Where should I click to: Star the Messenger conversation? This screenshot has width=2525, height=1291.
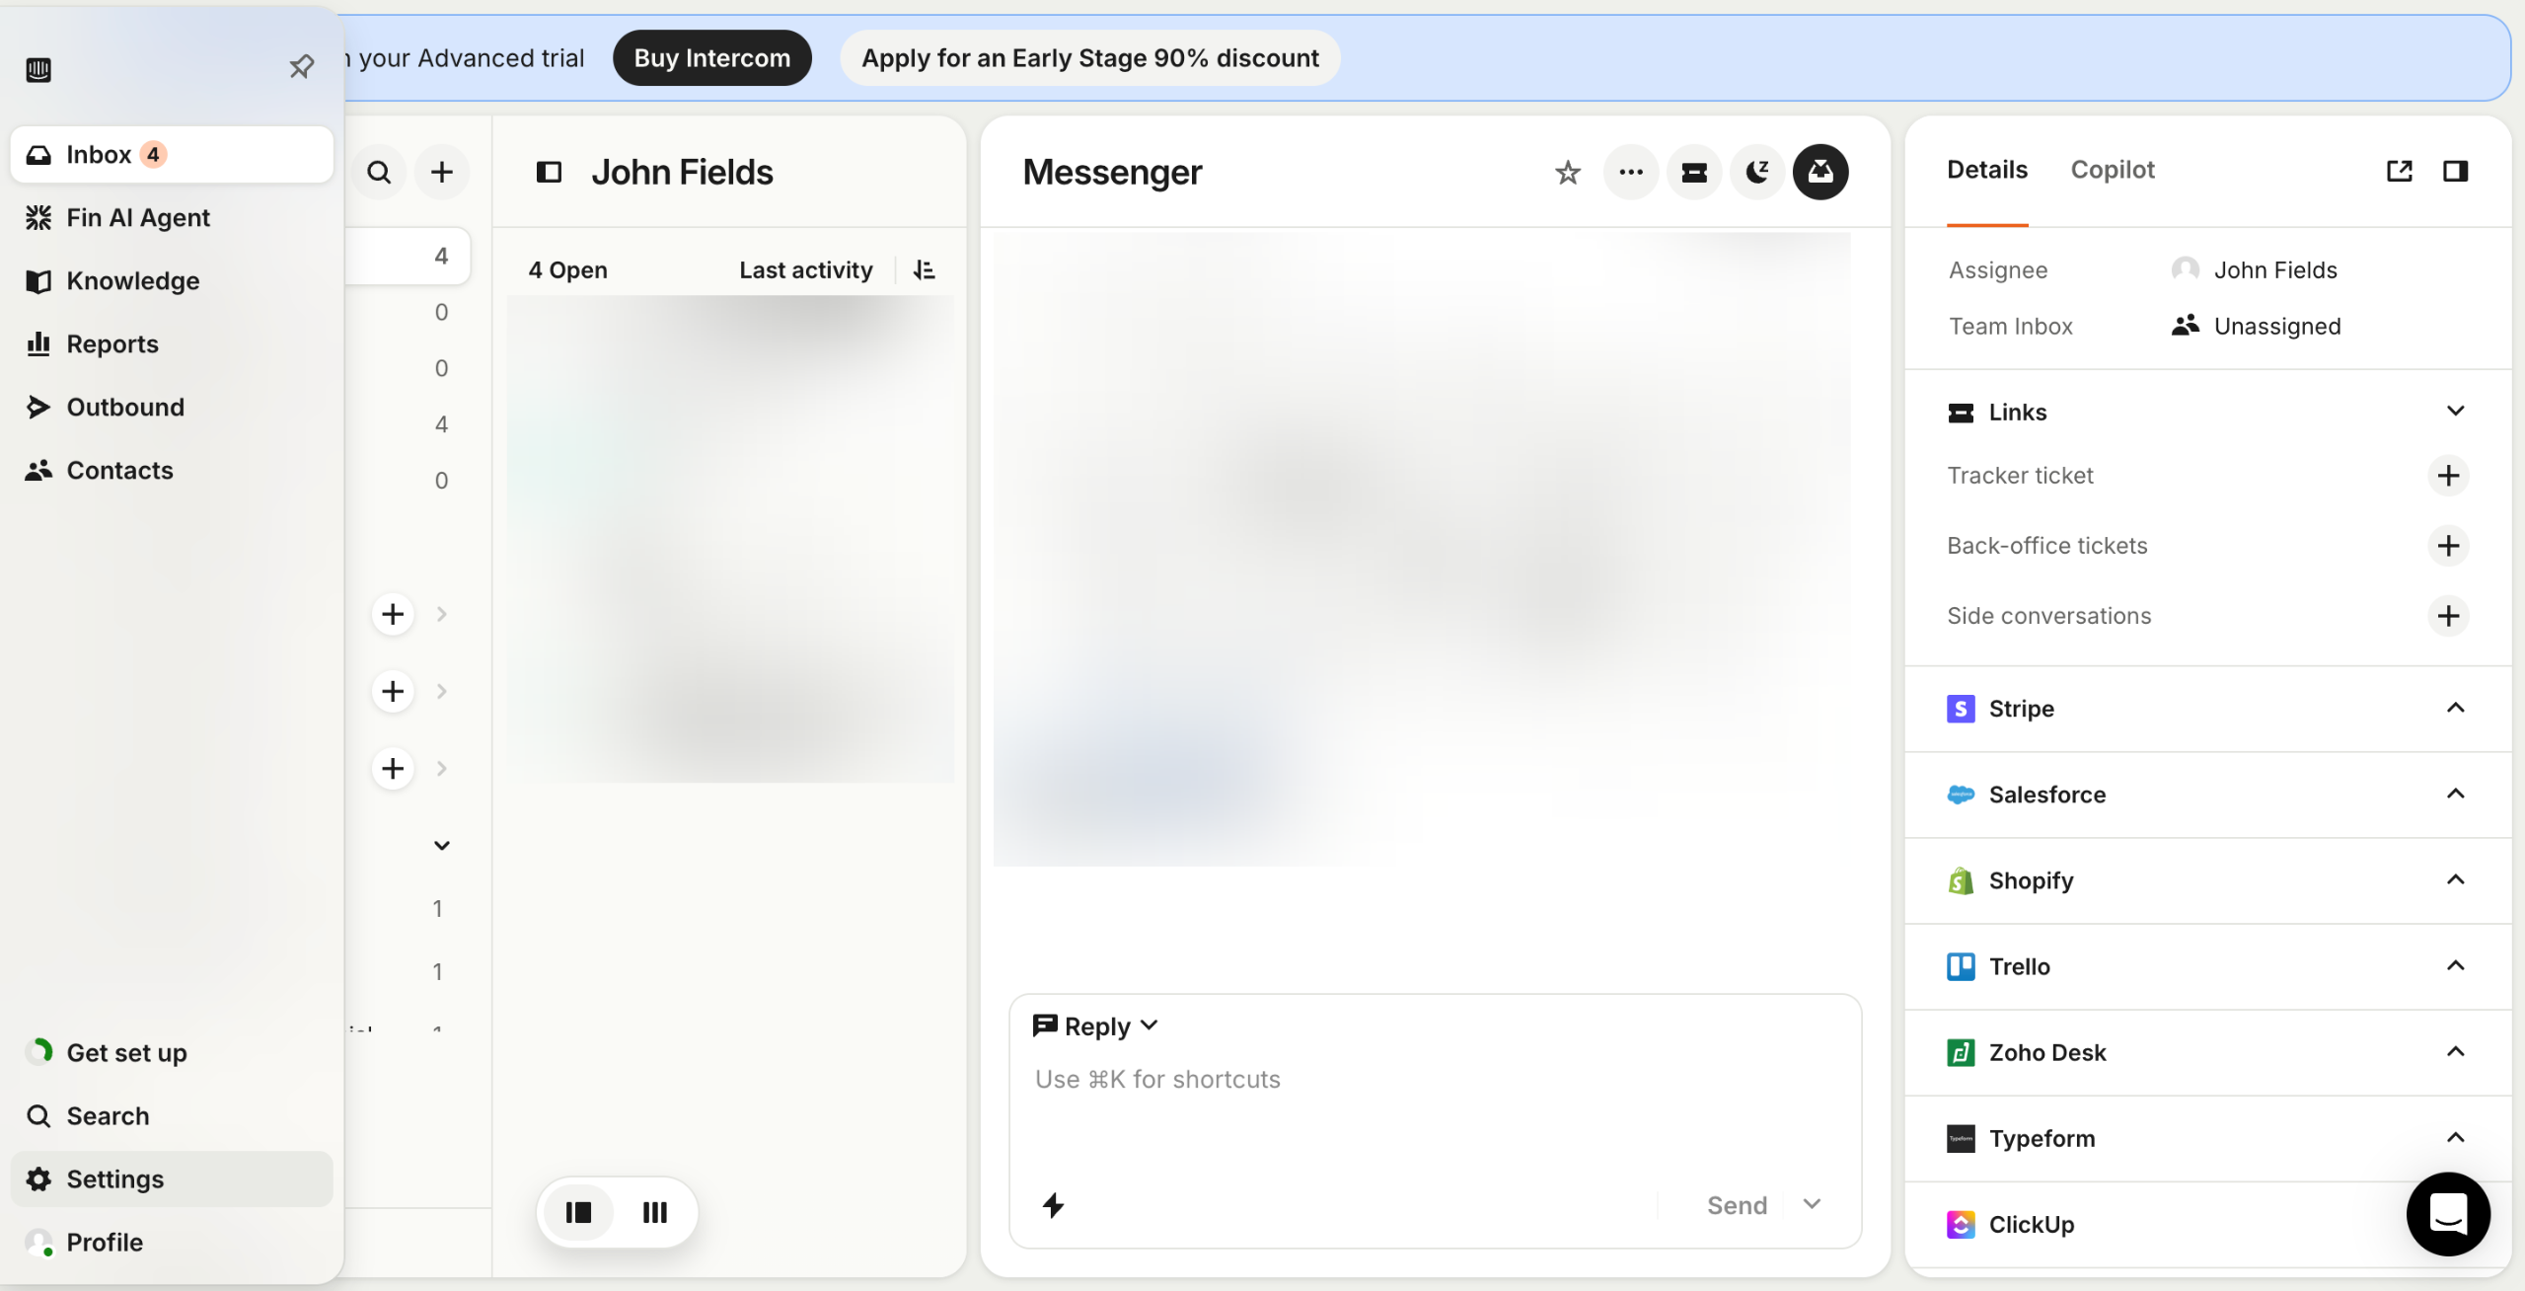pos(1567,173)
